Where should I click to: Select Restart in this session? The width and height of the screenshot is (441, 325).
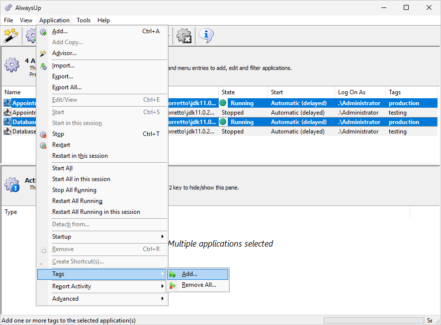[102, 156]
